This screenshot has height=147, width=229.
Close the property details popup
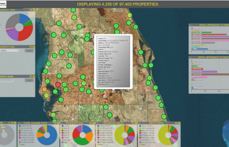click(x=131, y=36)
